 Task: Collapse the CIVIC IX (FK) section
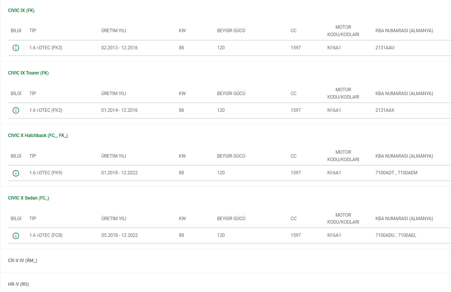click(x=21, y=10)
